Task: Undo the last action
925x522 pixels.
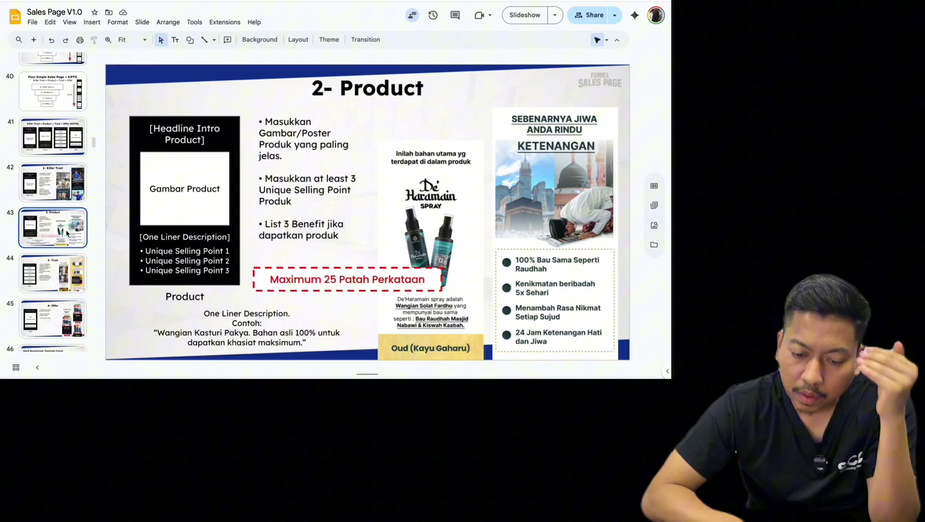Action: coord(51,40)
